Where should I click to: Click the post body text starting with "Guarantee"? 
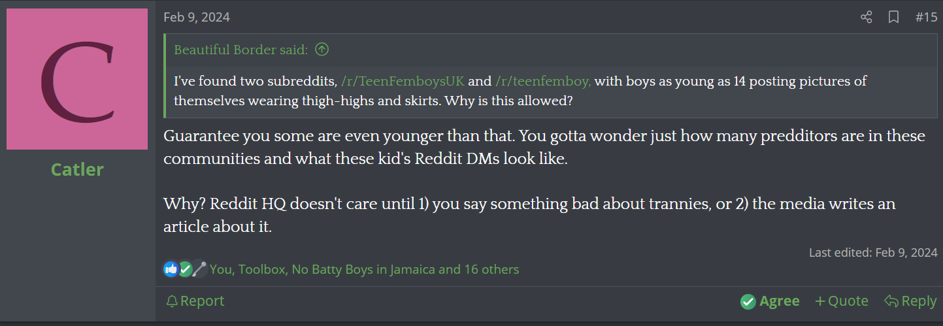544,147
